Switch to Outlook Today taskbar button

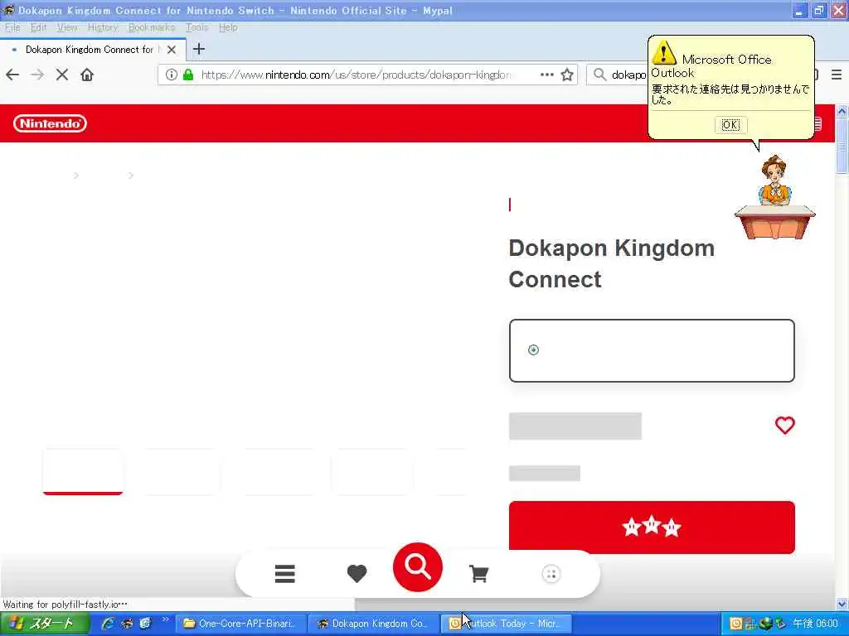pos(507,624)
